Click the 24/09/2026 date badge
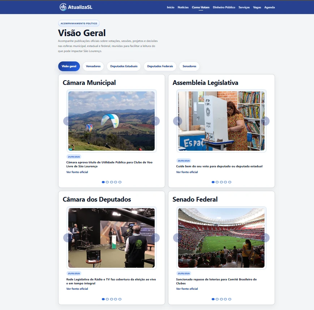314x310 pixels. coord(74,157)
